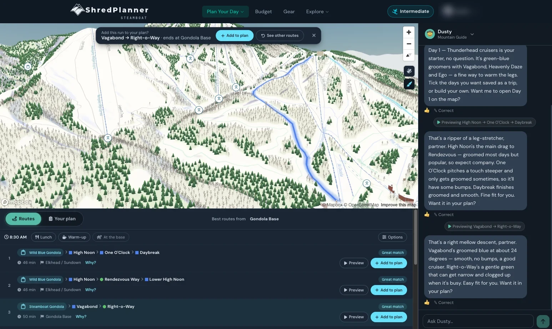Change the Intermediate skill level
552x329 pixels.
point(411,11)
